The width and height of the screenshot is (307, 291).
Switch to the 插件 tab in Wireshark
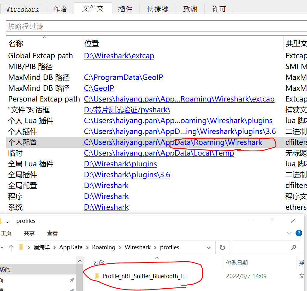coord(125,9)
